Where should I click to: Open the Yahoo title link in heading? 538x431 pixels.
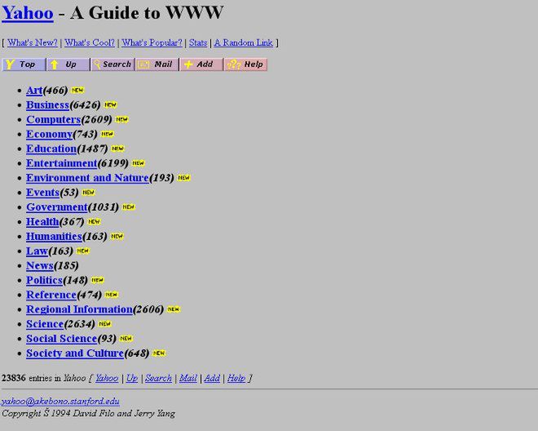pos(28,13)
